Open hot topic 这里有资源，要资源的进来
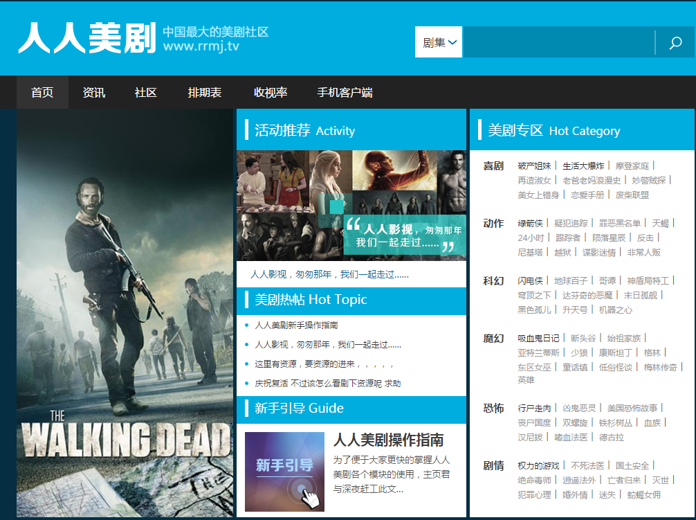The image size is (696, 520). (x=324, y=364)
